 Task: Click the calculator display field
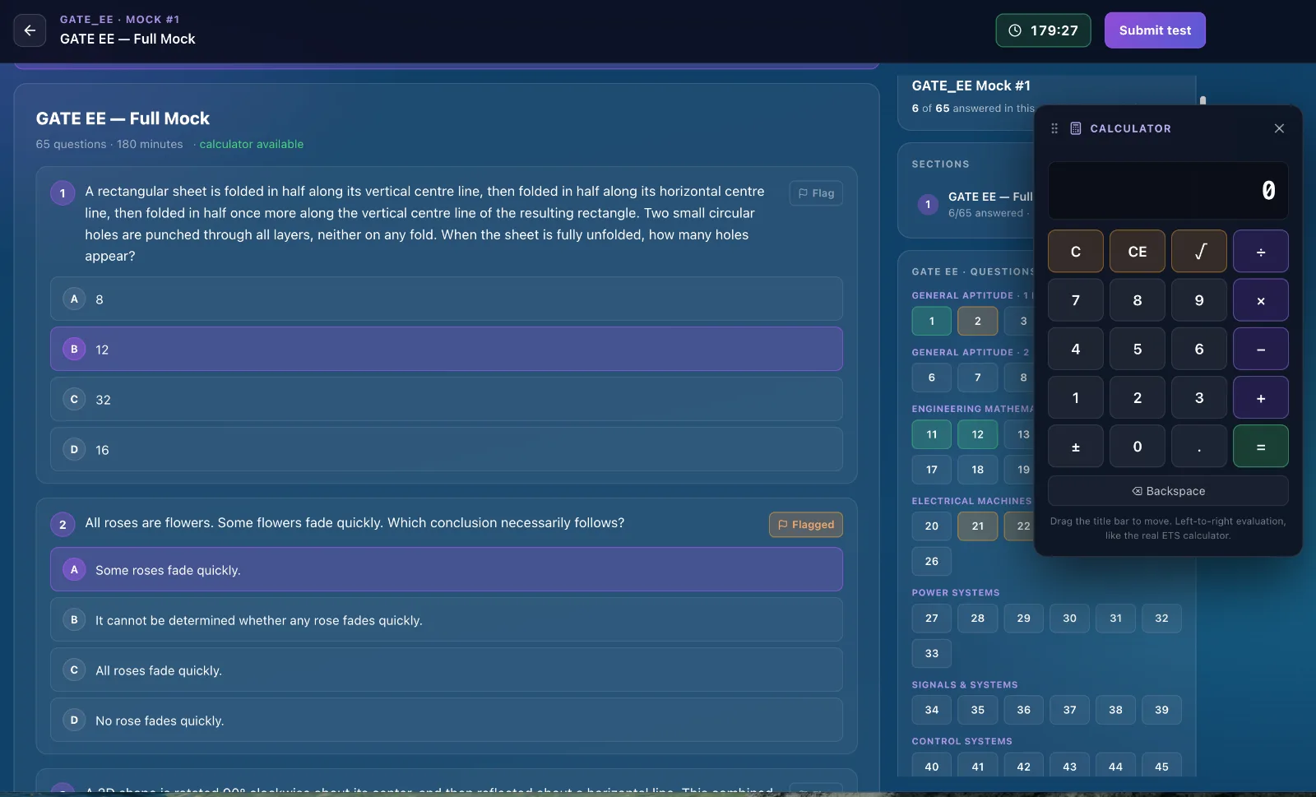[x=1168, y=191]
